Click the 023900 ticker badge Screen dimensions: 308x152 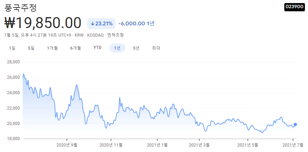tap(295, 7)
